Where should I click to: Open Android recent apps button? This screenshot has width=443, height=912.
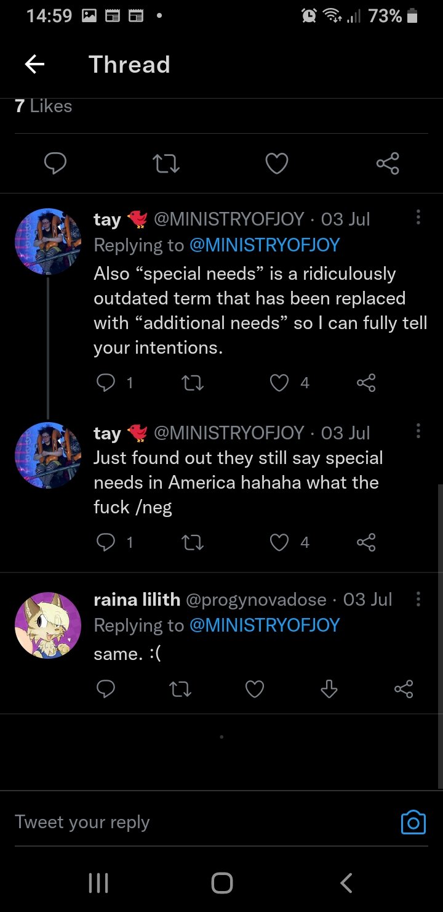(98, 884)
